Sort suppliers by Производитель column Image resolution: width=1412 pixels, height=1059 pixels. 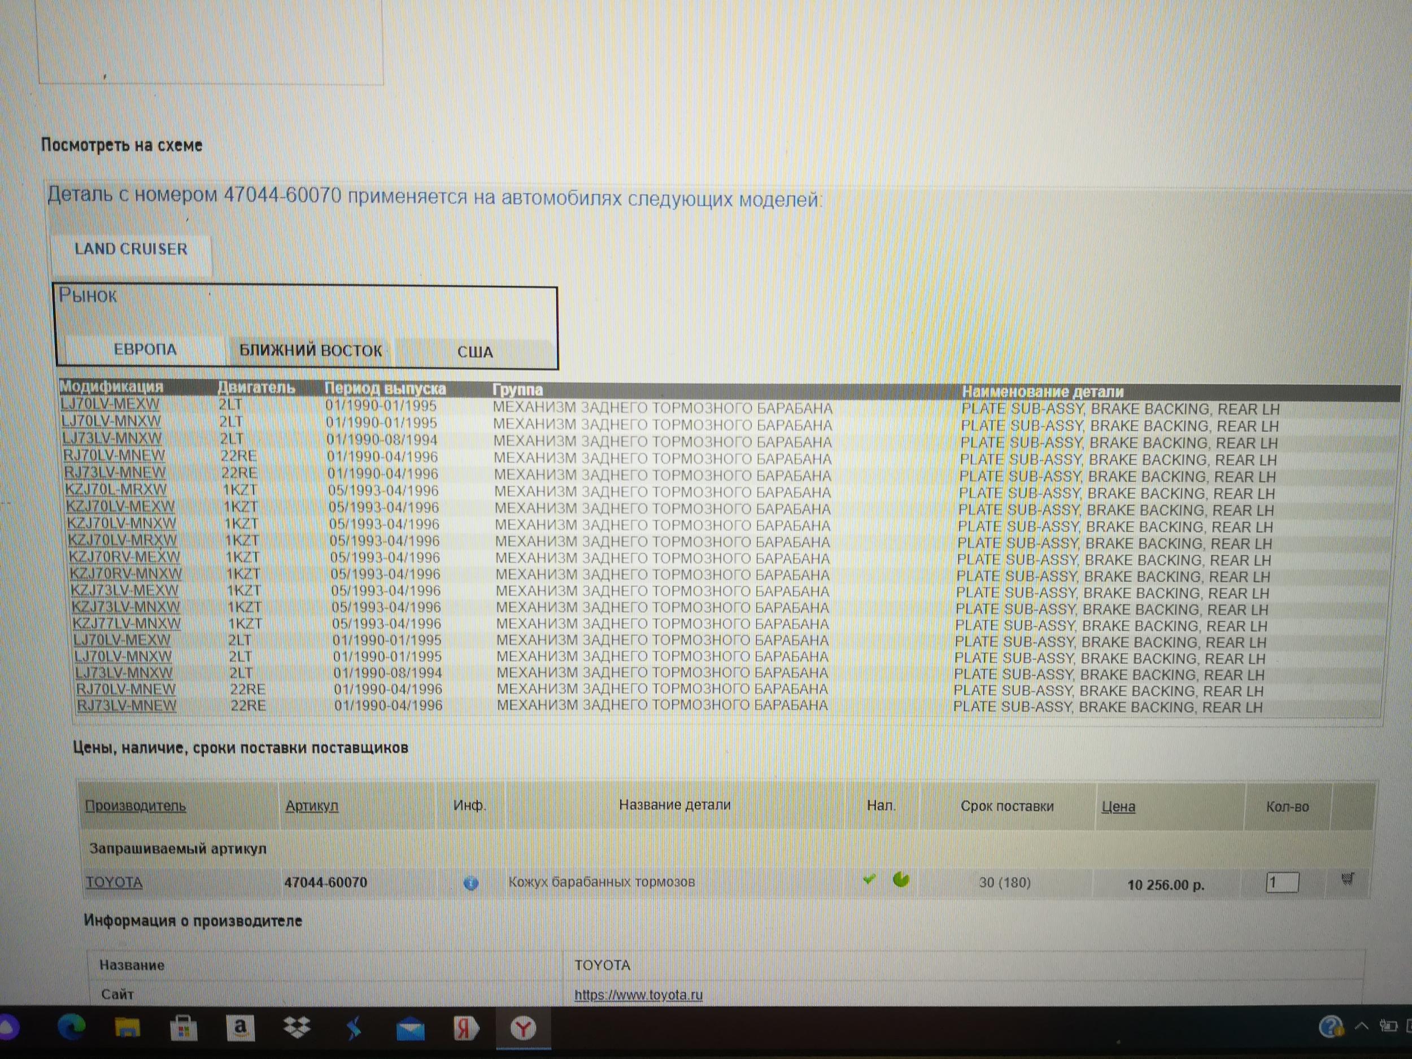(x=136, y=806)
